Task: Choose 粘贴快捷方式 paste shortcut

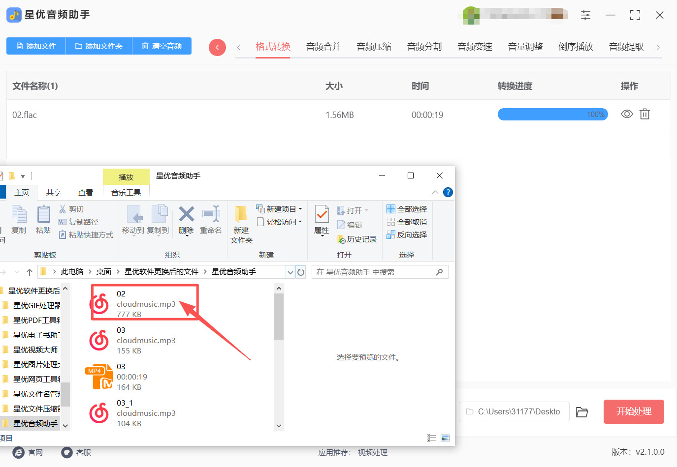Action: (86, 234)
